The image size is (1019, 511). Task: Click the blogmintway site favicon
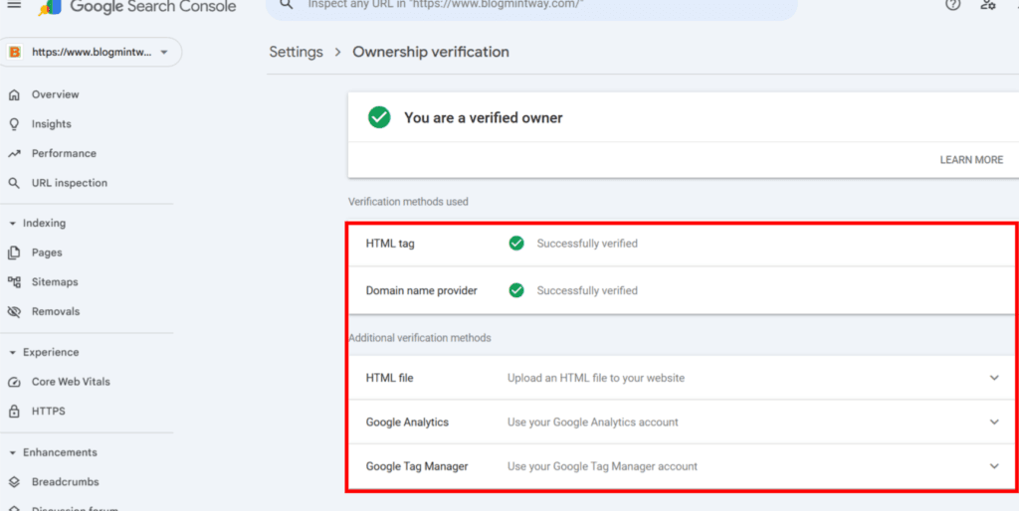click(x=14, y=53)
